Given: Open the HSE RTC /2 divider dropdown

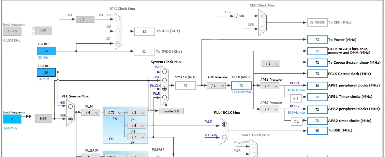Looking at the screenshot, I should pos(85,20).
